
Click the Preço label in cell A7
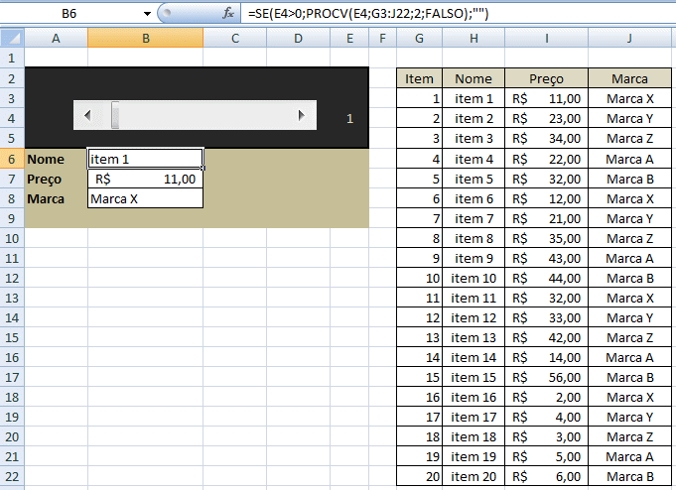point(45,180)
